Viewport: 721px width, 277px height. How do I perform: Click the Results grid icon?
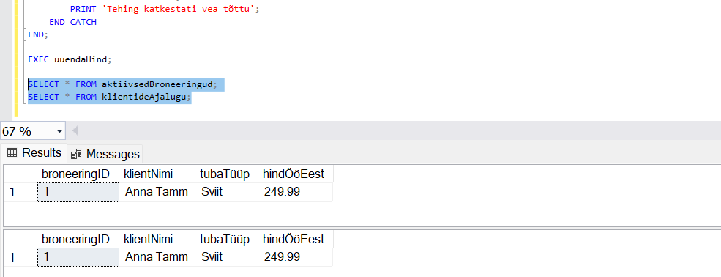pyautogui.click(x=12, y=152)
